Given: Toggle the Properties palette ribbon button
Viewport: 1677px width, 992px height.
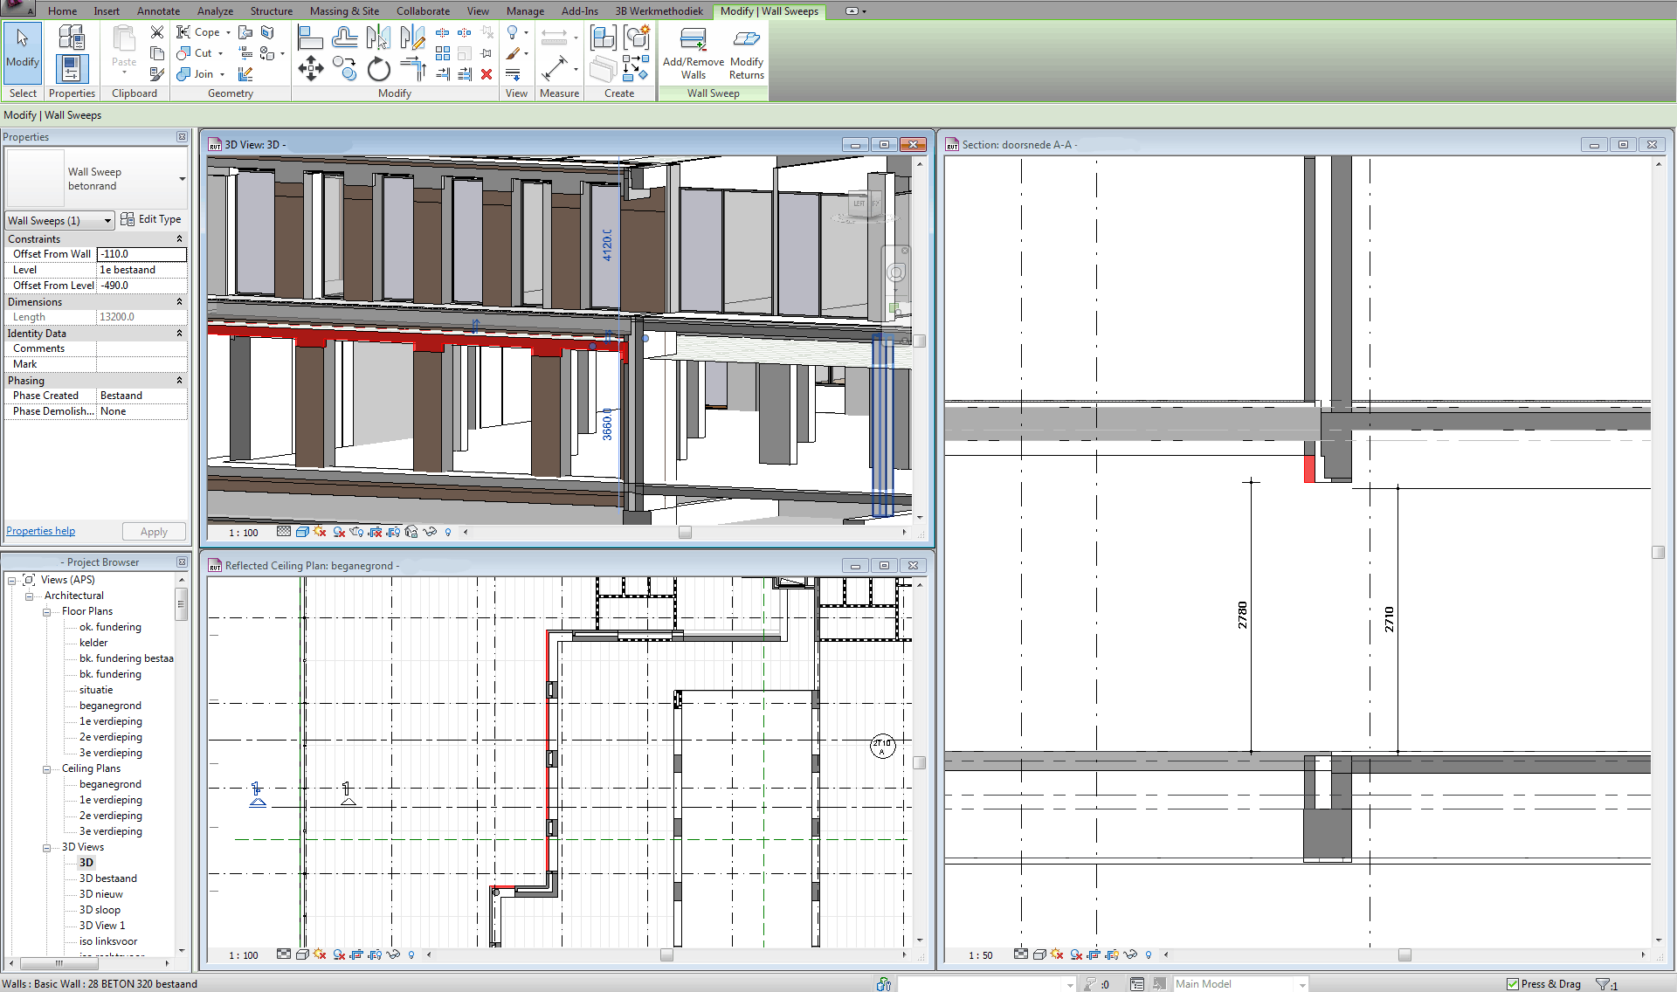Looking at the screenshot, I should (x=71, y=68).
